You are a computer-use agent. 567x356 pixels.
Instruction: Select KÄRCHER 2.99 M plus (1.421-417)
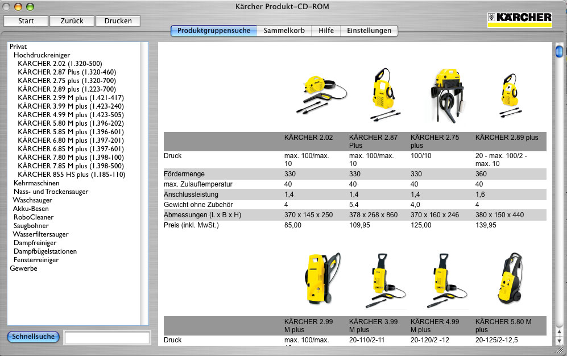pyautogui.click(x=71, y=98)
